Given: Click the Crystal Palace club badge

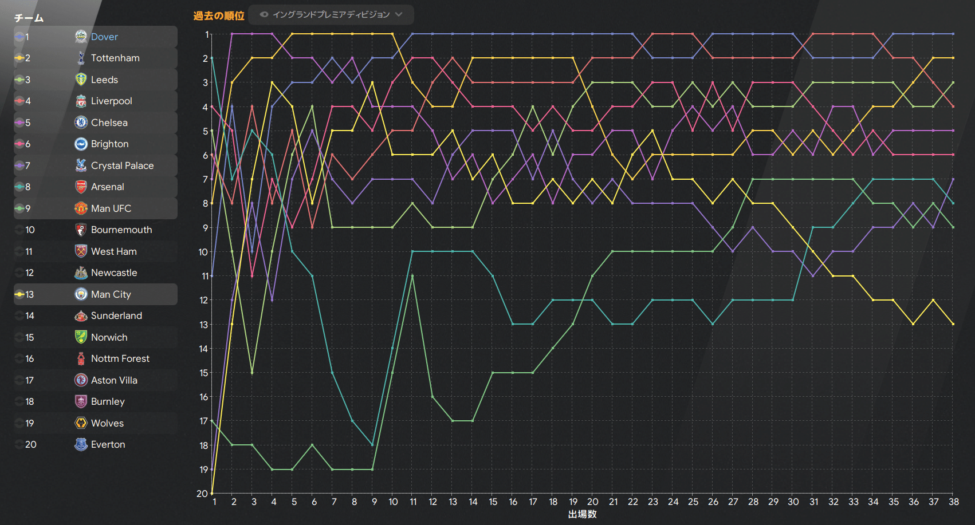Looking at the screenshot, I should (x=81, y=165).
